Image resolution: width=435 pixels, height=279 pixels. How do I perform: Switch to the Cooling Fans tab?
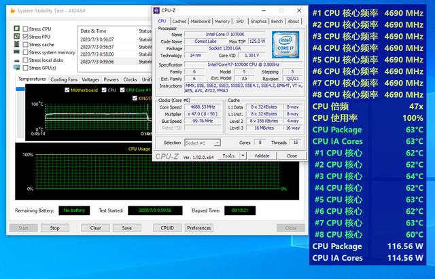[x=64, y=79]
